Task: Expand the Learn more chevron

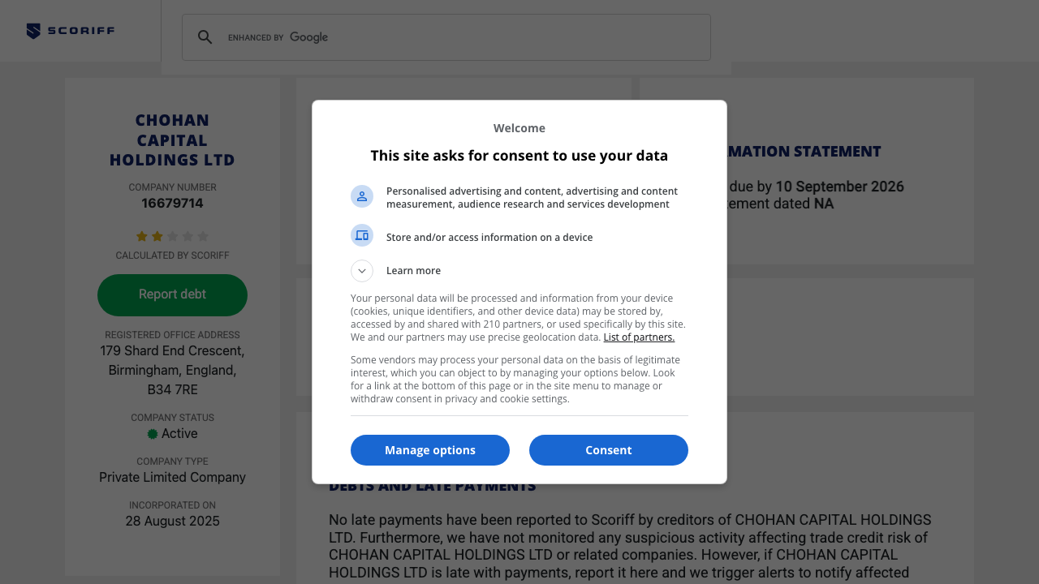Action: (x=362, y=271)
